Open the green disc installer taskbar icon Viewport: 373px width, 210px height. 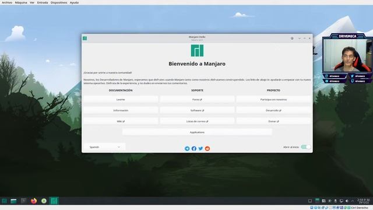click(44, 201)
